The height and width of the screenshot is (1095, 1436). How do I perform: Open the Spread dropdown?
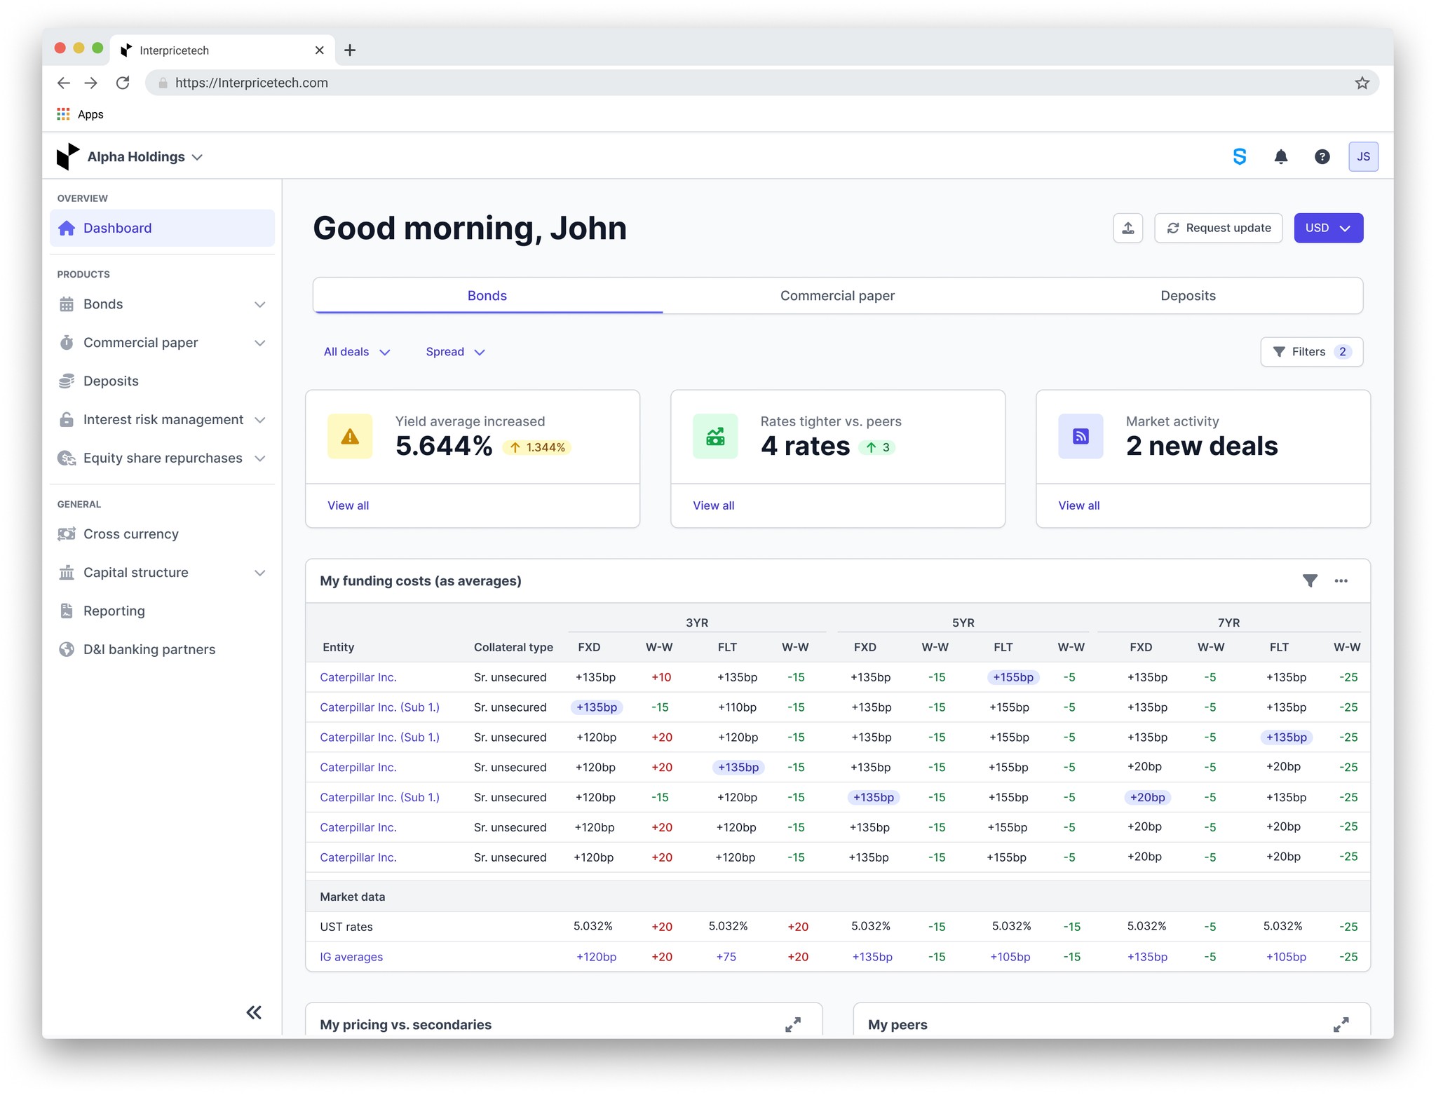pos(455,352)
